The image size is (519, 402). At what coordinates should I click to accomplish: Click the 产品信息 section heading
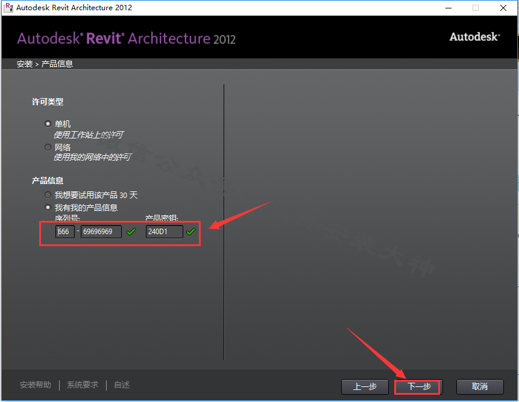click(48, 181)
